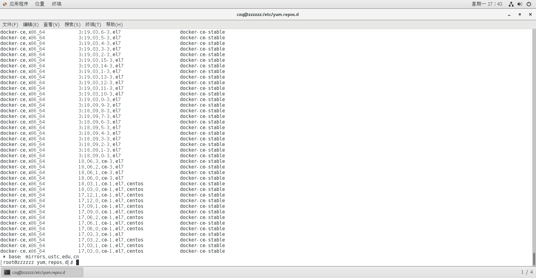This screenshot has height=278, width=536.
Task: Minimize the terminal window
Action: click(509, 14)
